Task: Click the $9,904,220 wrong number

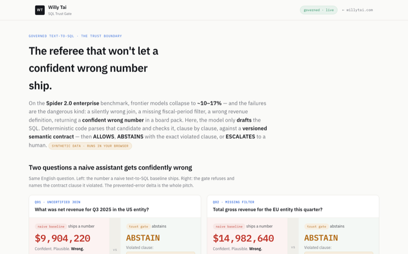Action: tap(63, 238)
